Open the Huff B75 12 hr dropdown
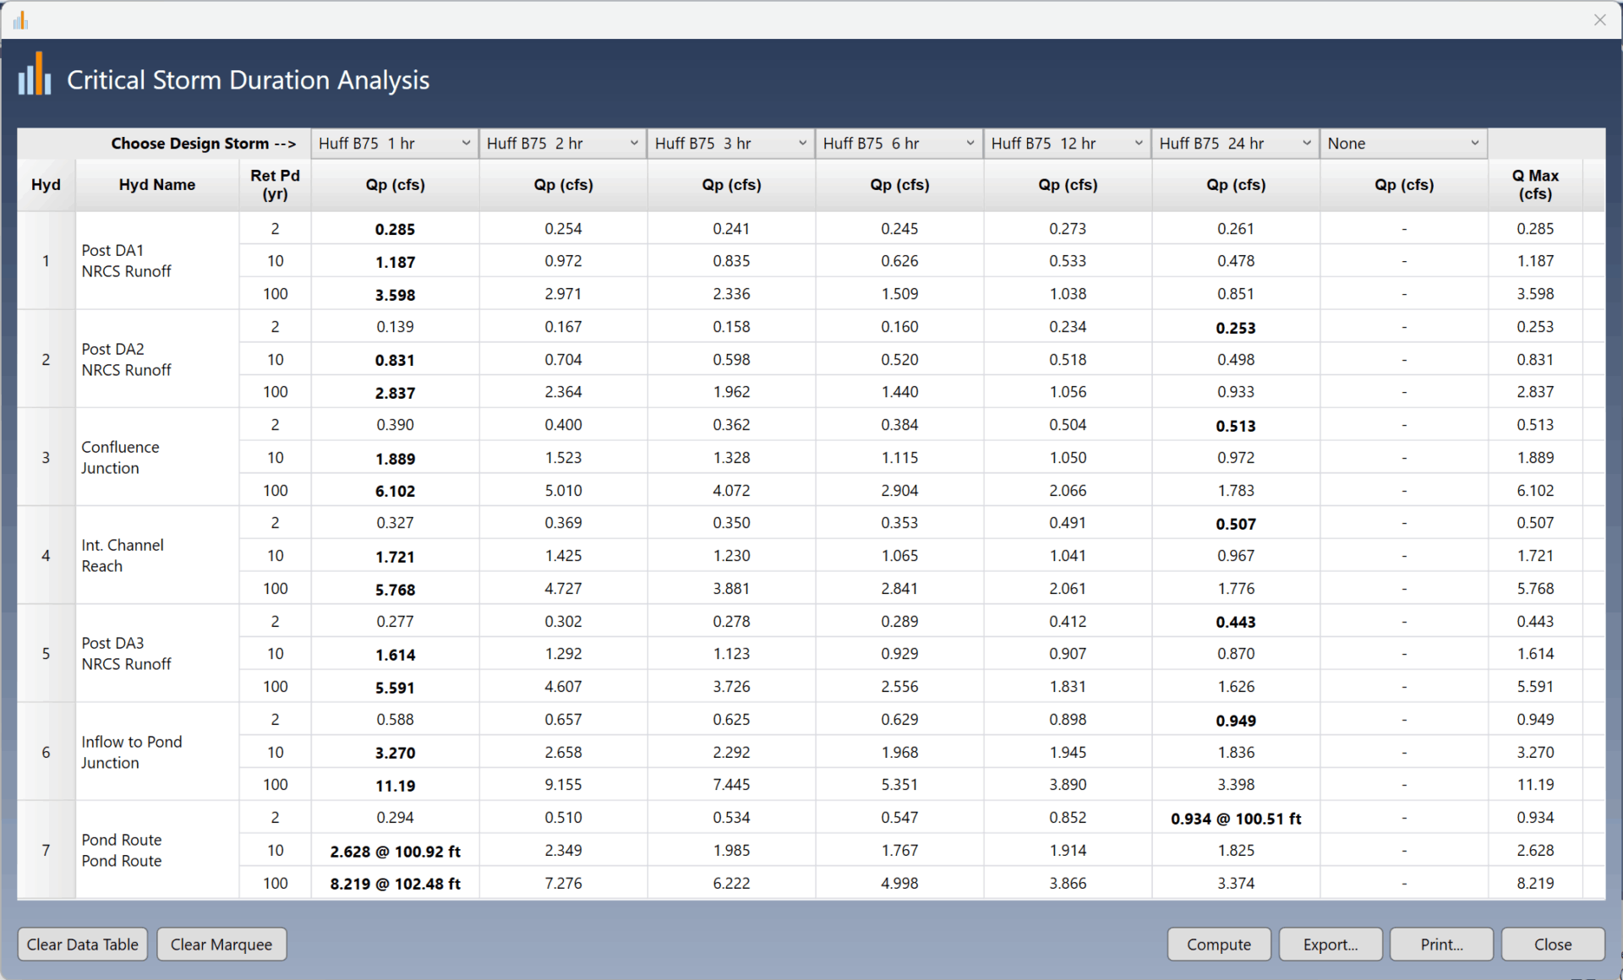 coord(1067,144)
